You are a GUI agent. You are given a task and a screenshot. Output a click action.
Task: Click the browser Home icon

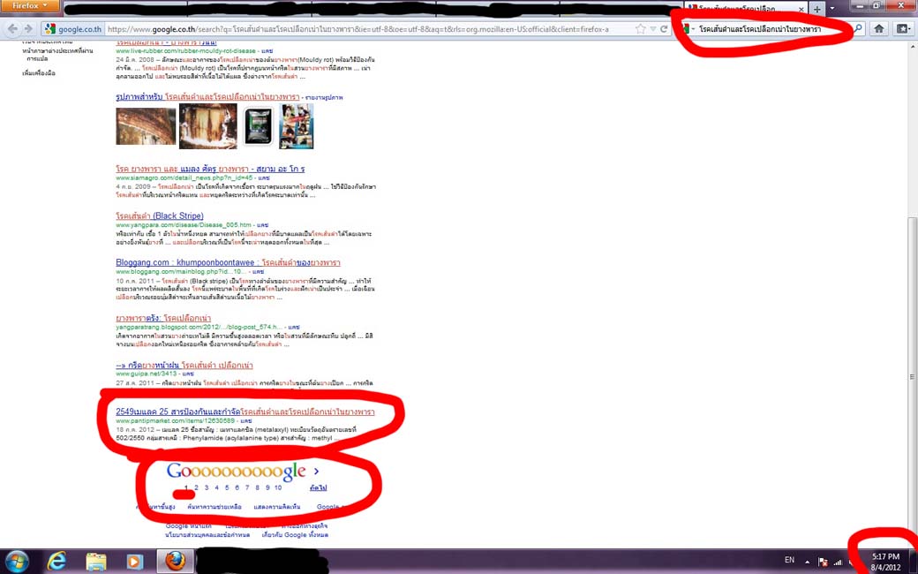[x=879, y=28]
